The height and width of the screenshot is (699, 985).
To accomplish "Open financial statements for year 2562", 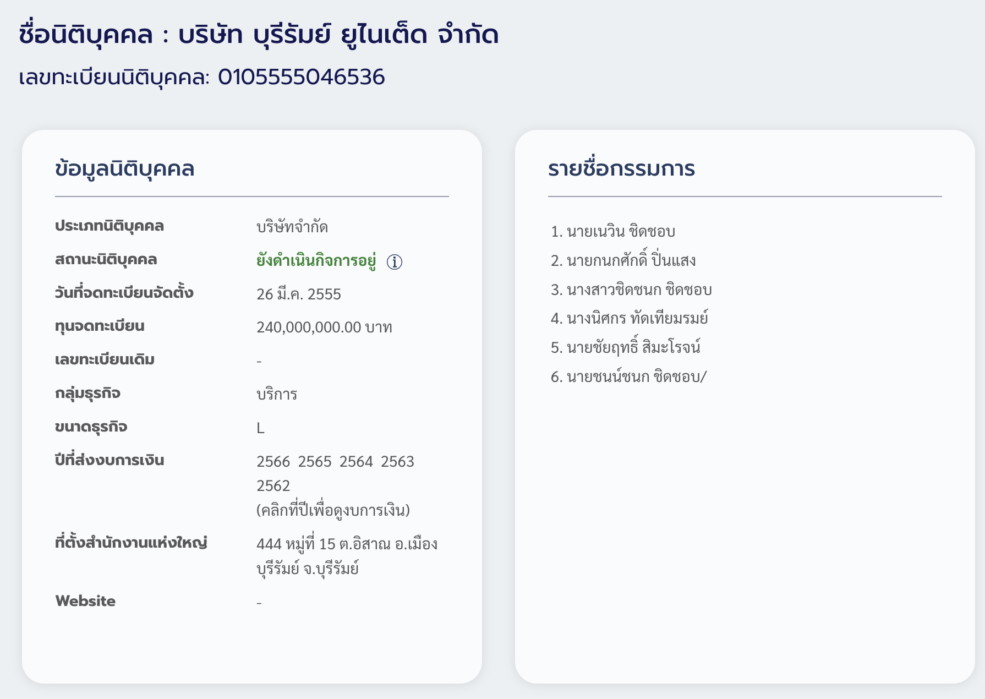I will (273, 485).
